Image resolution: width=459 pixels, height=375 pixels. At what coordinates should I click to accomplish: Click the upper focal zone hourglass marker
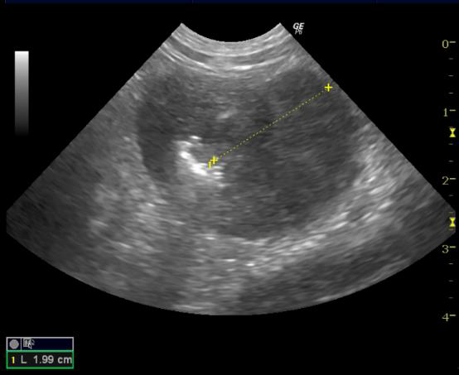coord(453,132)
